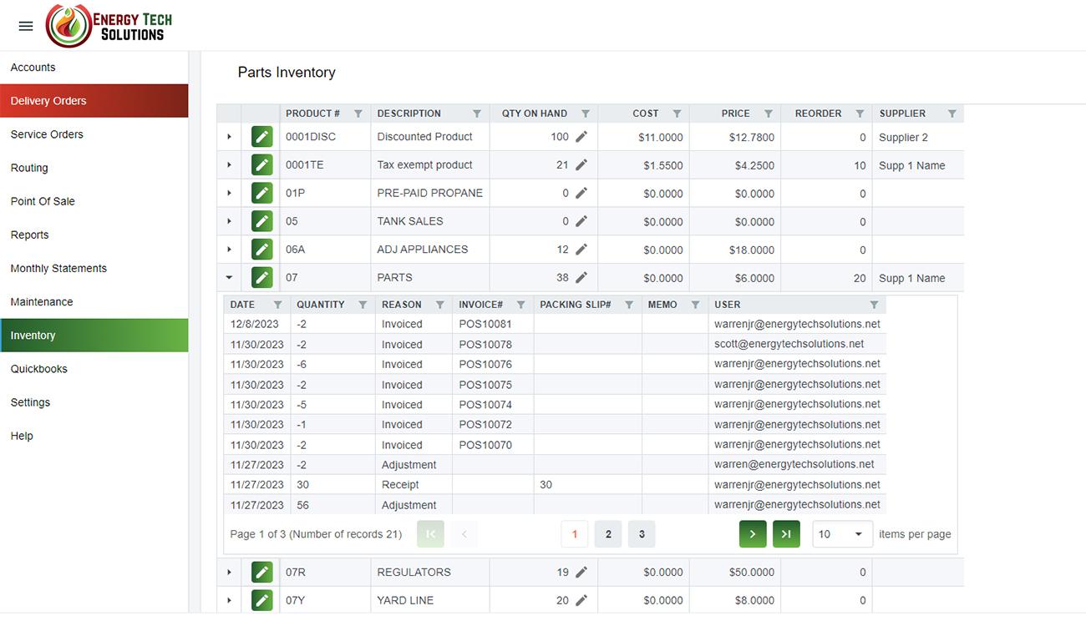Click filter icon on Invoice# column
This screenshot has height=626, width=1086.
pos(520,305)
